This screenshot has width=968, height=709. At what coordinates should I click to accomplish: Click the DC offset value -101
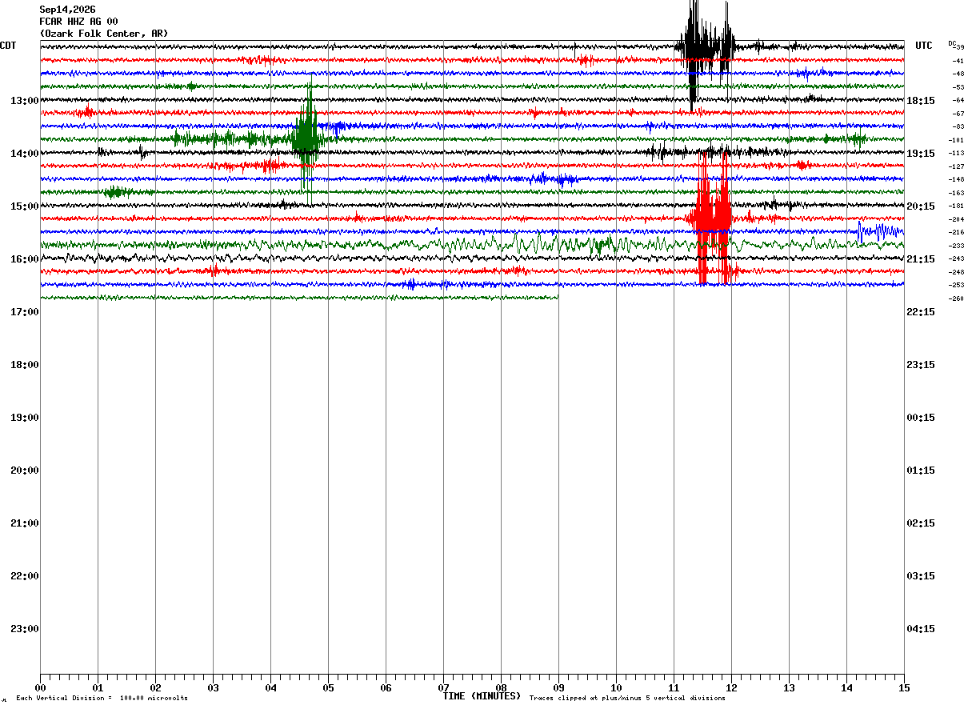point(956,140)
